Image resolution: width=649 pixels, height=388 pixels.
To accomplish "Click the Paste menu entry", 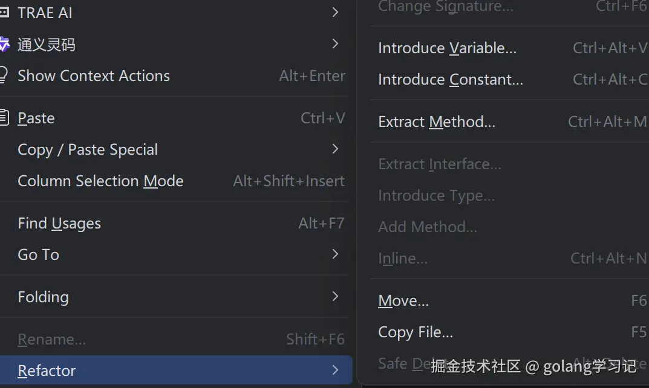I will (x=36, y=118).
